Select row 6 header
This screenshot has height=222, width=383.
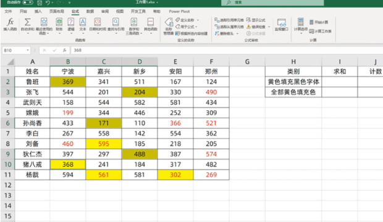coord(7,123)
